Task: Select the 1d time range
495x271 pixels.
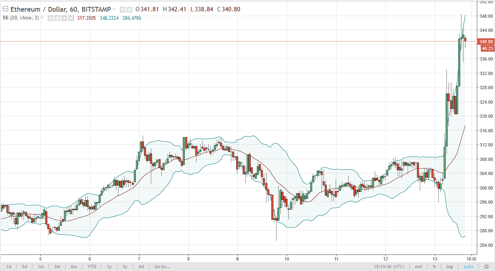Action: point(8,267)
